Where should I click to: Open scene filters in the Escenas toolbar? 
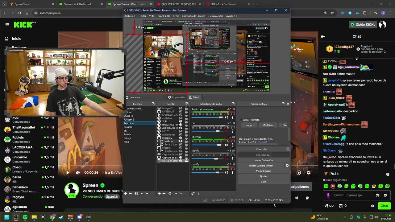tap(136, 193)
